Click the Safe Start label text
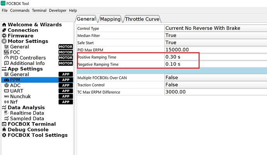 [86, 43]
